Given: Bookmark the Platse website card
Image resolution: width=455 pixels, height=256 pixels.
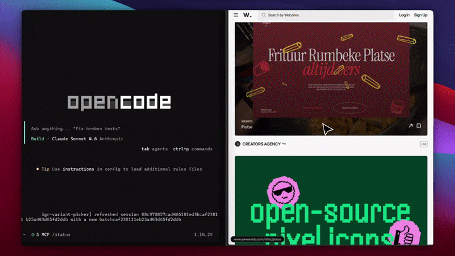Looking at the screenshot, I should 419,126.
